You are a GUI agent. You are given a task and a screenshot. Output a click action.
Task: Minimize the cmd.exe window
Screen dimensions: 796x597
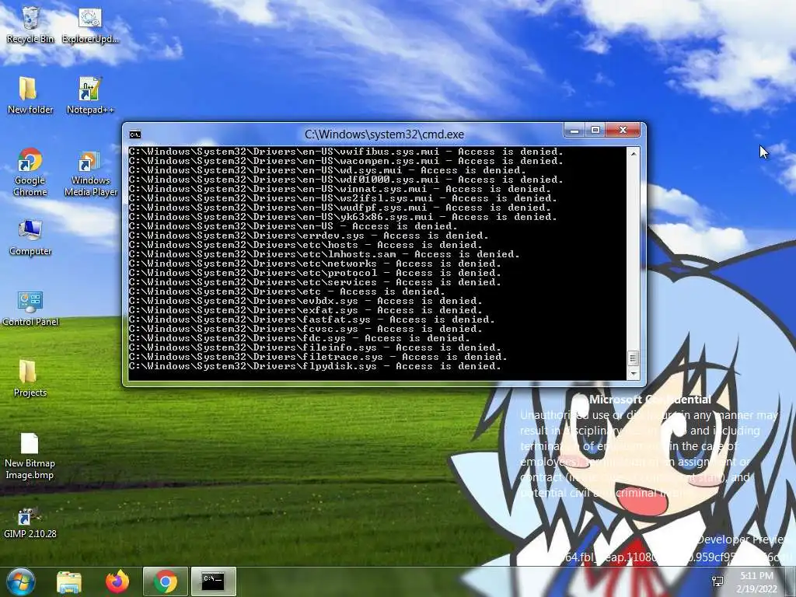click(574, 131)
